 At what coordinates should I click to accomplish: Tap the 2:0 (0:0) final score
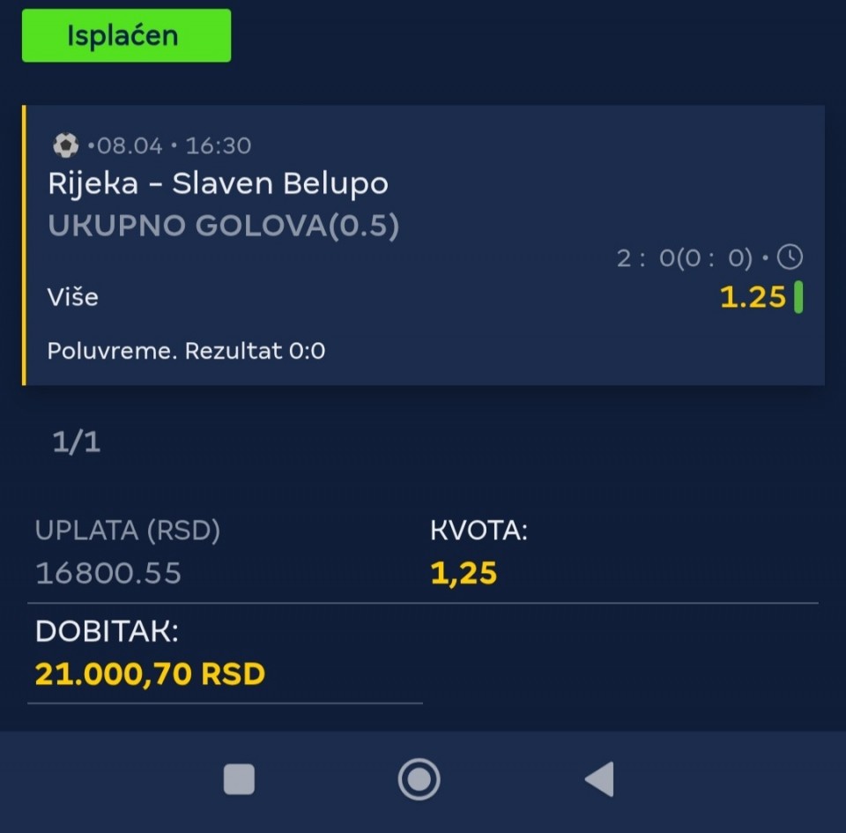point(685,258)
